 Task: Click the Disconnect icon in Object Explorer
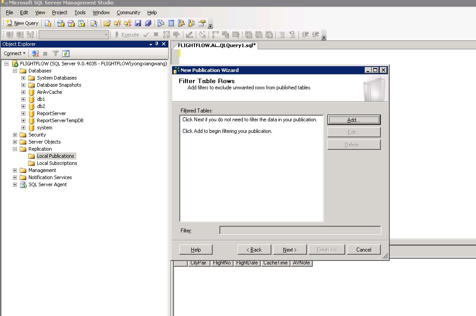point(35,53)
